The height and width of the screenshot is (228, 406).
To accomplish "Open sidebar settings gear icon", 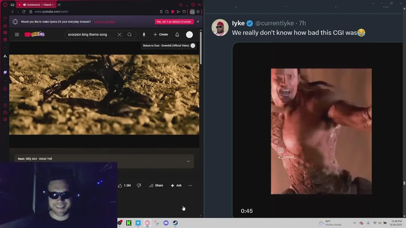I will tap(5, 119).
